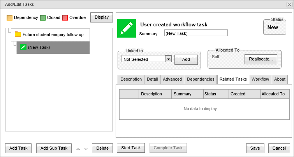Viewport: 294px width, 157px height.
Task: Switch to the Detail tab
Action: coord(152,79)
